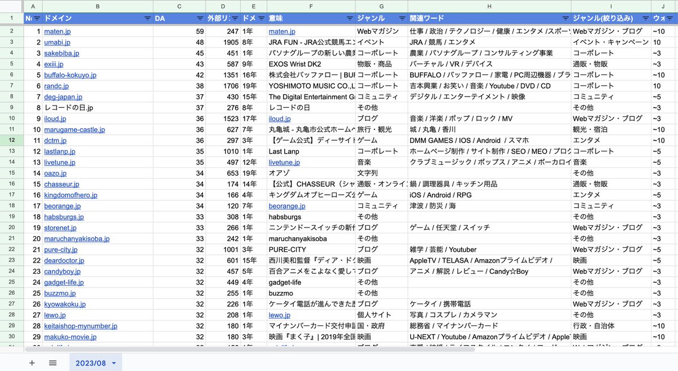Click cell 国・政府 in ジャンル column

click(x=381, y=326)
